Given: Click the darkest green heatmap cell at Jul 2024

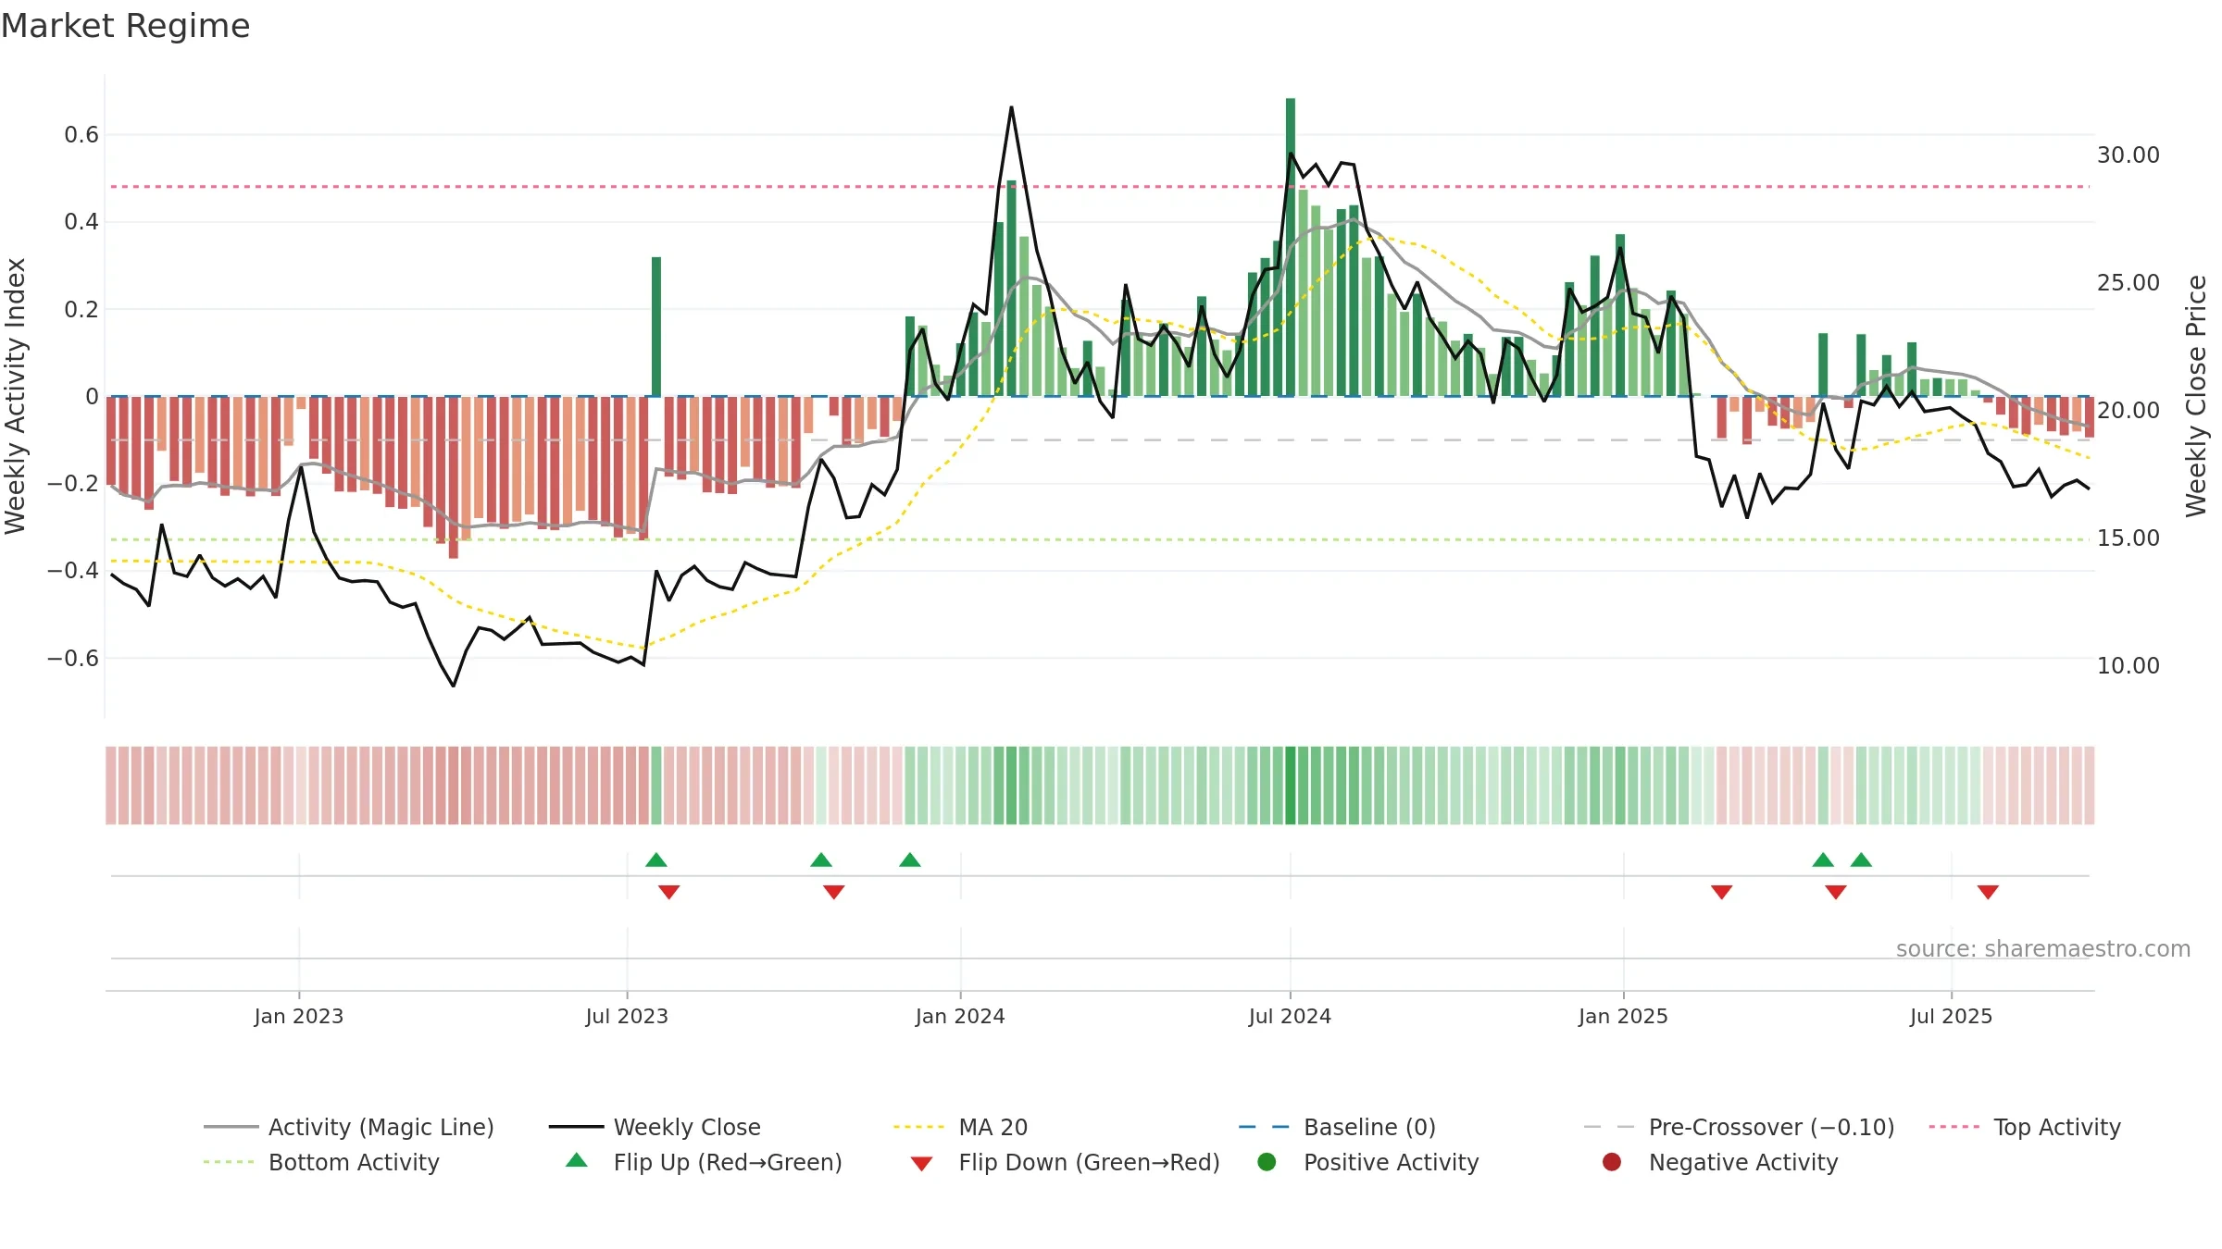Looking at the screenshot, I should (1291, 785).
